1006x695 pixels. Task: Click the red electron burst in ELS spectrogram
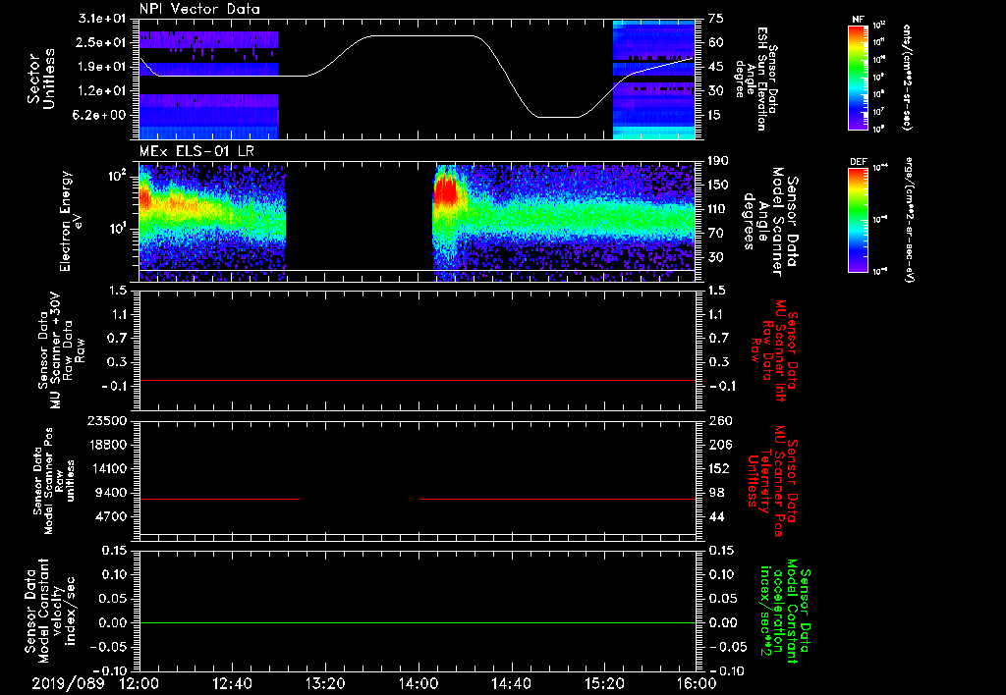coord(446,190)
